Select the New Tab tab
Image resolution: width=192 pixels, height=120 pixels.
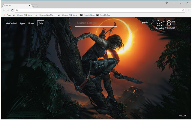17,5
